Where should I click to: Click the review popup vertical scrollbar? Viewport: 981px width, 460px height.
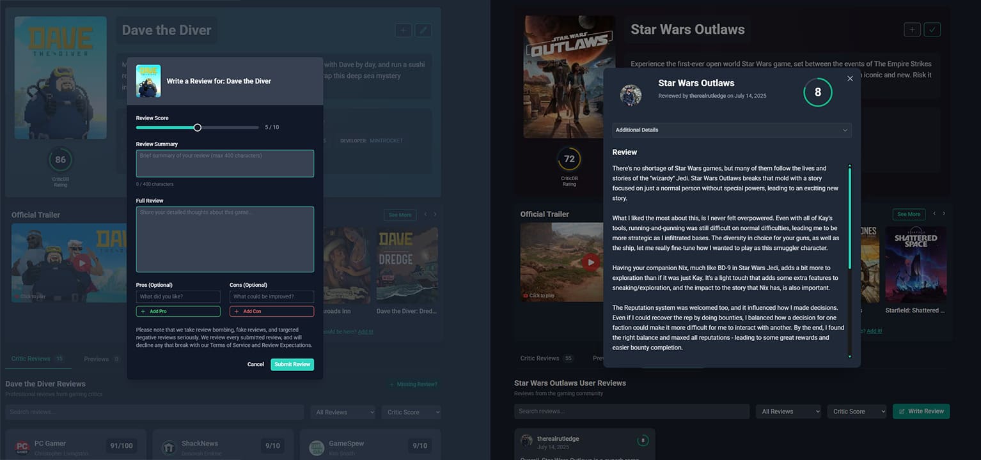click(x=850, y=217)
